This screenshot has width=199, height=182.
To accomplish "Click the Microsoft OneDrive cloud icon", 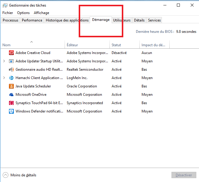I will pyautogui.click(x=11, y=95).
